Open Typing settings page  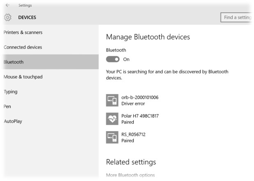(x=10, y=92)
